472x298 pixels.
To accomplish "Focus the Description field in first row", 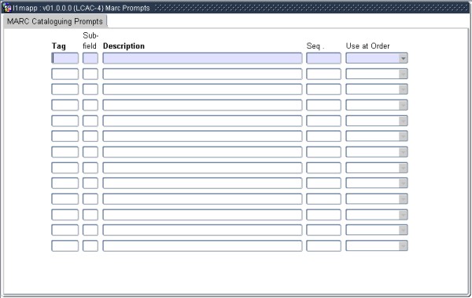I will point(202,58).
